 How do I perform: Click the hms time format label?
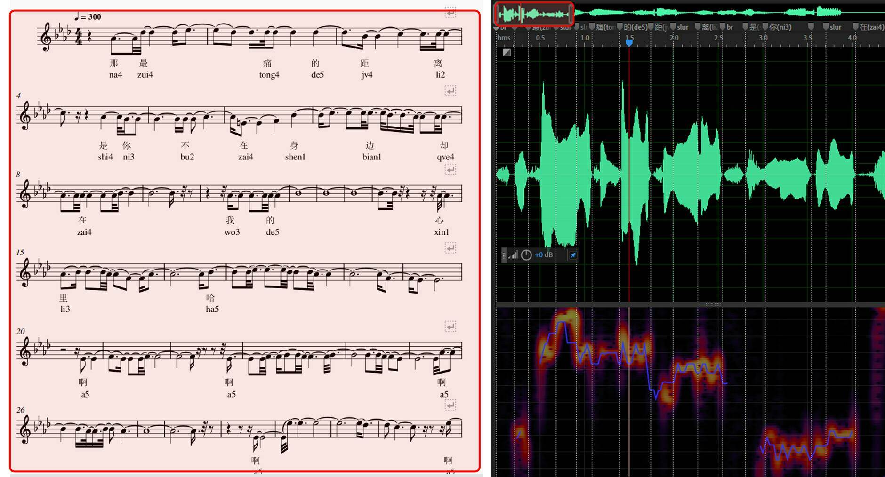coord(504,38)
